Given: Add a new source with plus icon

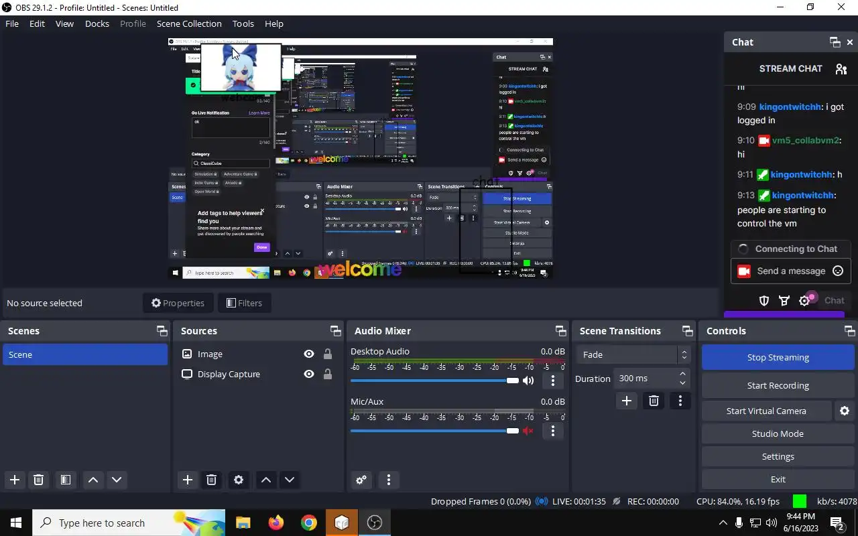Looking at the screenshot, I should 188,480.
